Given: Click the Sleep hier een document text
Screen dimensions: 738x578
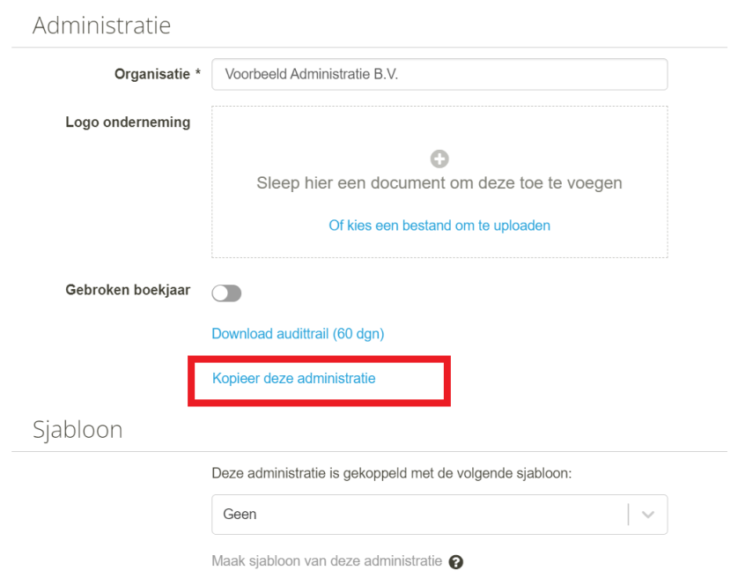Looking at the screenshot, I should click(439, 182).
